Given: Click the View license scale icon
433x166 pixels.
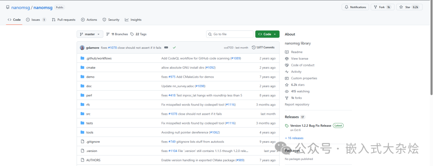Looking at the screenshot, I should pos(287,59).
